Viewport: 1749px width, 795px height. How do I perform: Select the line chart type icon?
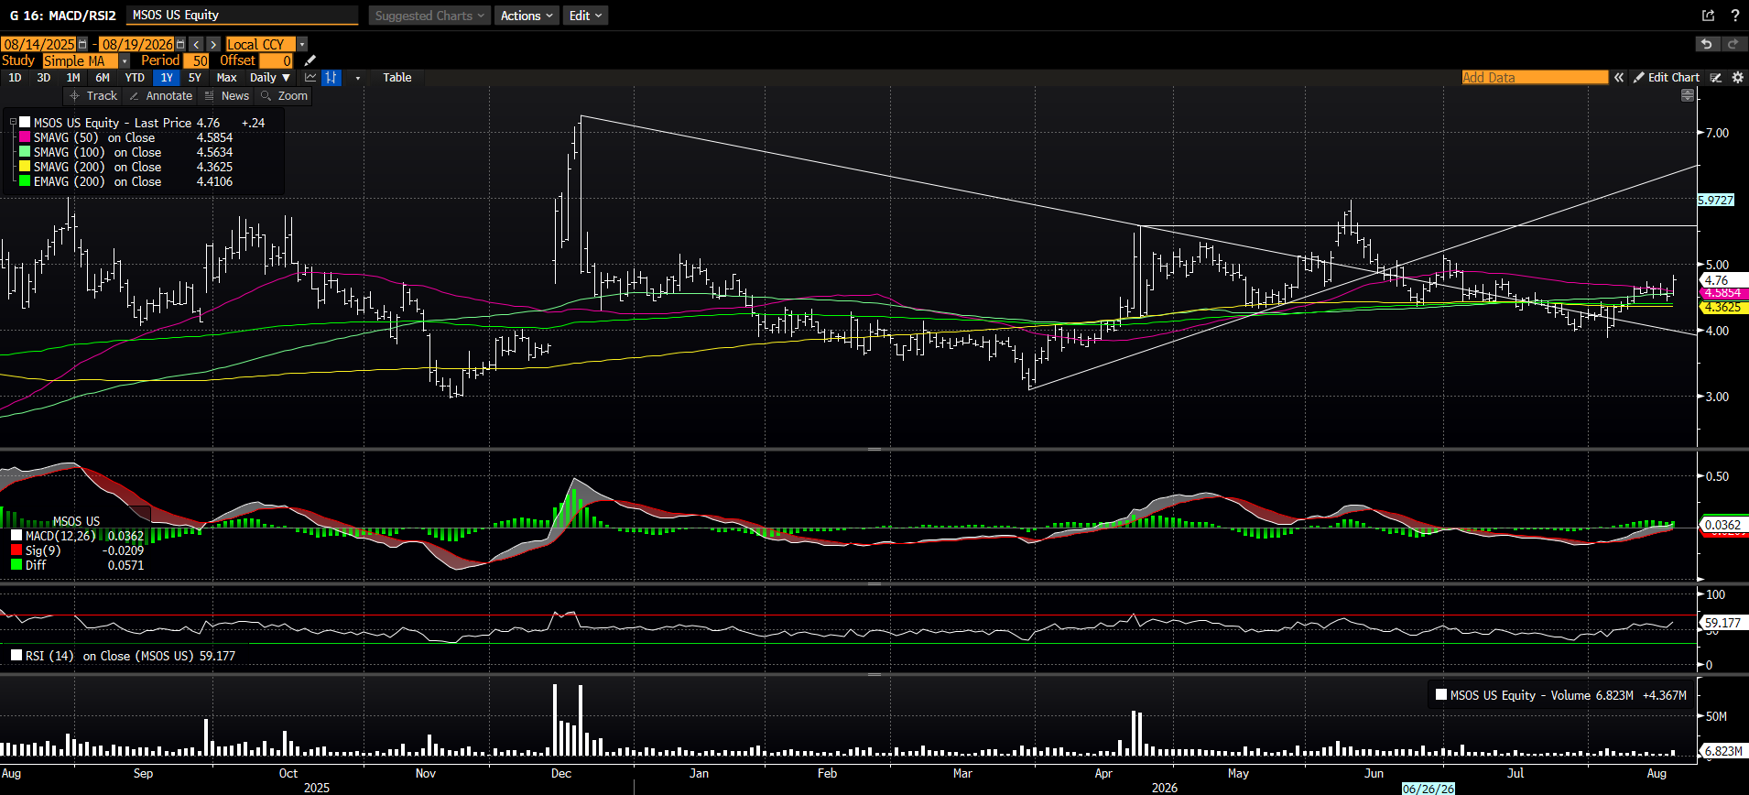tap(310, 78)
